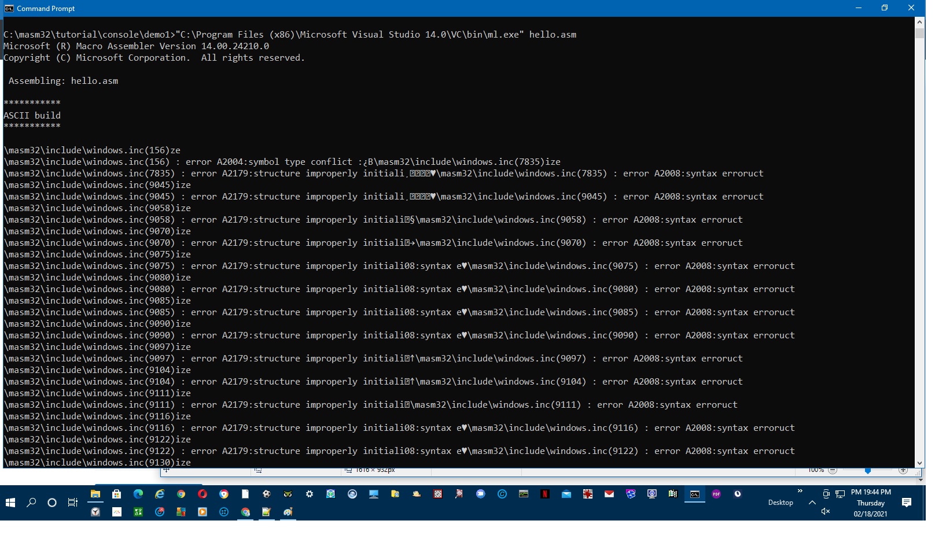Image resolution: width=935 pixels, height=539 pixels.
Task: Open the soccer ball app icon
Action: [267, 494]
